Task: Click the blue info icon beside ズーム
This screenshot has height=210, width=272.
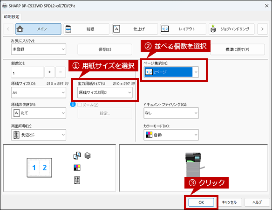Action: [x=73, y=105]
